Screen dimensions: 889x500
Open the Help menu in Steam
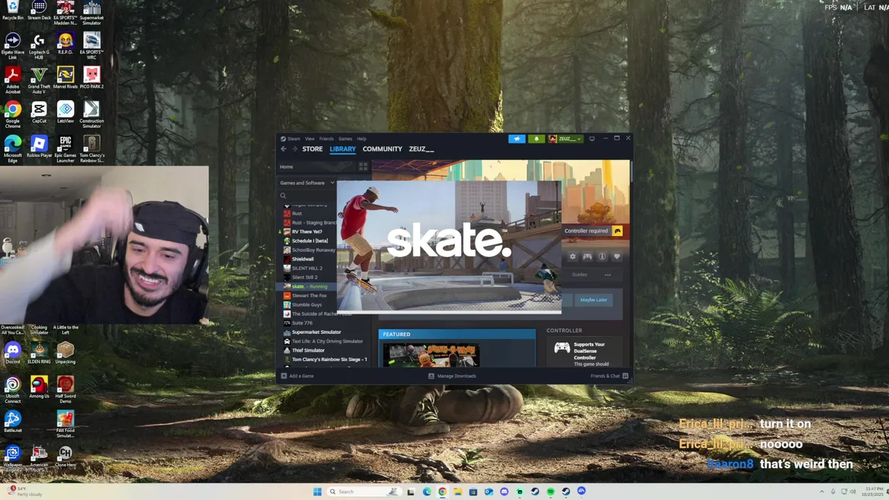(x=362, y=139)
